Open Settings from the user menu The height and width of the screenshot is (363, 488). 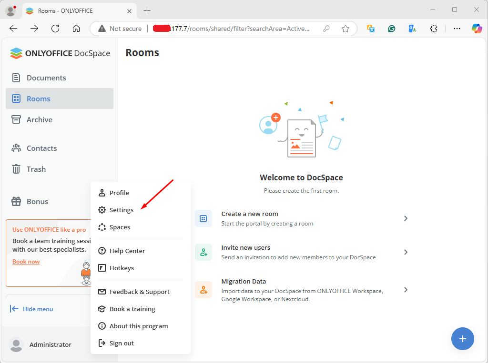[141, 210]
